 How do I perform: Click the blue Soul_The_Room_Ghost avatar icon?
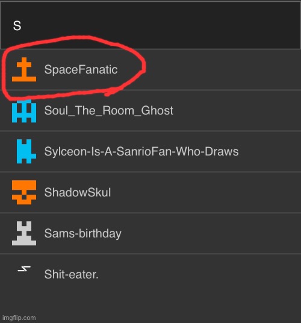coord(24,111)
